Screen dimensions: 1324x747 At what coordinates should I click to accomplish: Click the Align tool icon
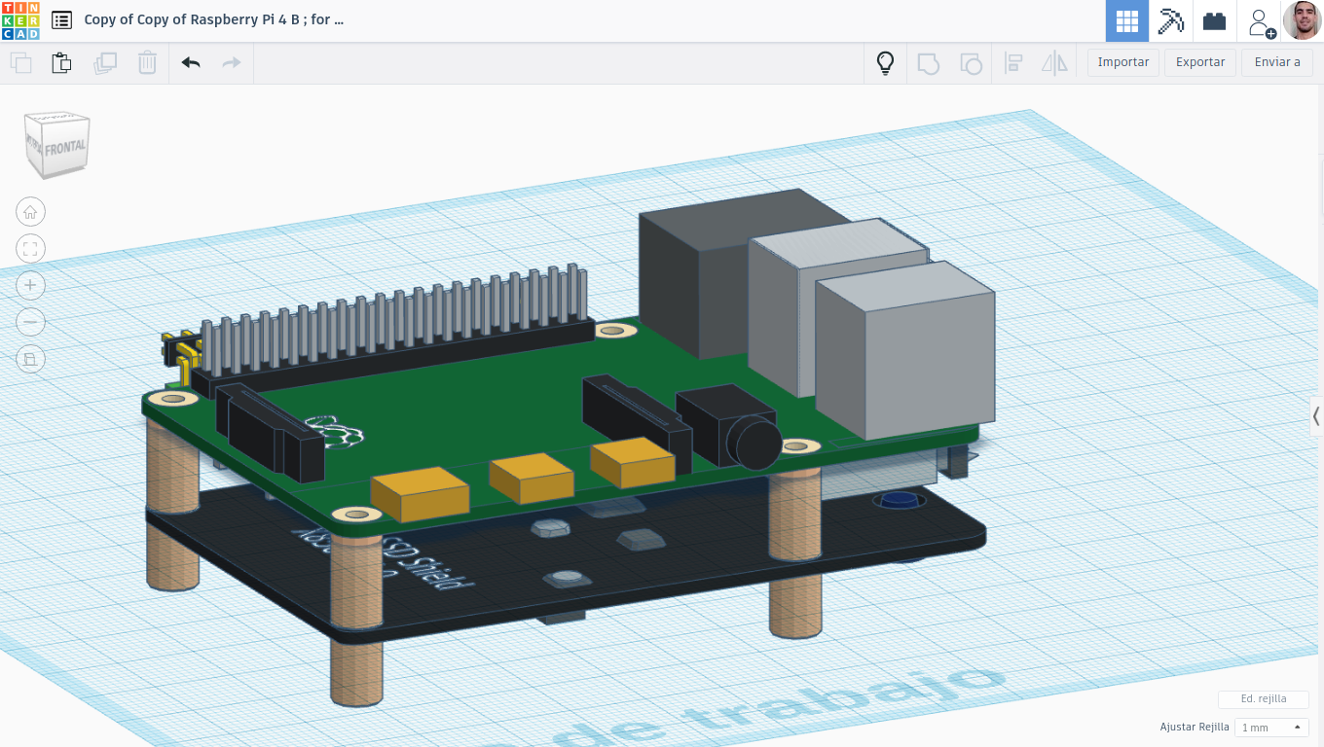pos(1013,63)
